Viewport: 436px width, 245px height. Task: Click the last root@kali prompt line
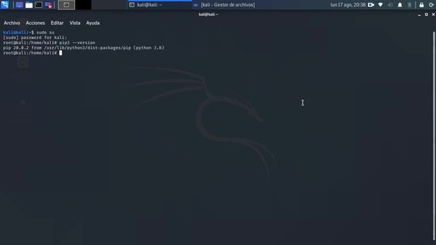[33, 53]
